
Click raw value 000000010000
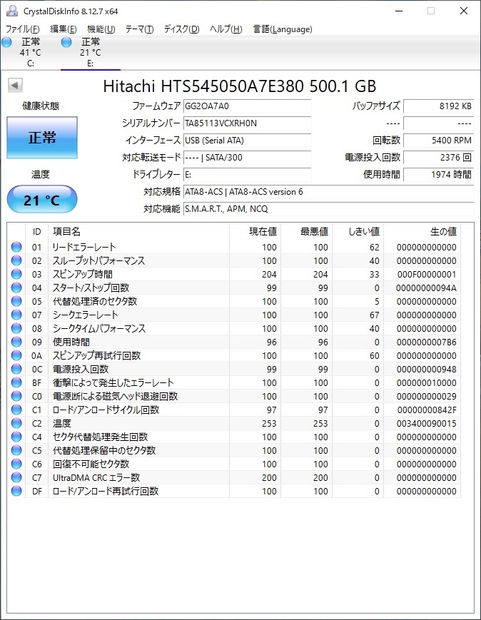[427, 382]
